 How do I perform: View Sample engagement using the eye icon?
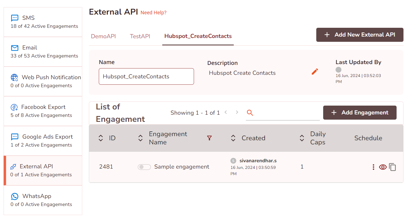point(383,167)
